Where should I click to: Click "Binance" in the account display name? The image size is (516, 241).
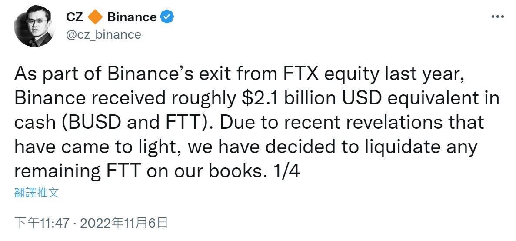click(x=132, y=17)
